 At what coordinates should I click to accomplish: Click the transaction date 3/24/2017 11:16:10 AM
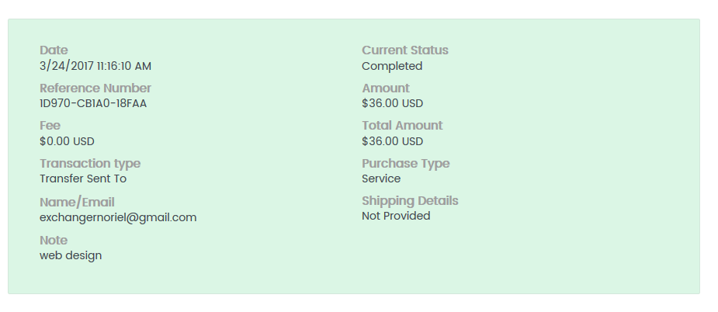pos(95,66)
